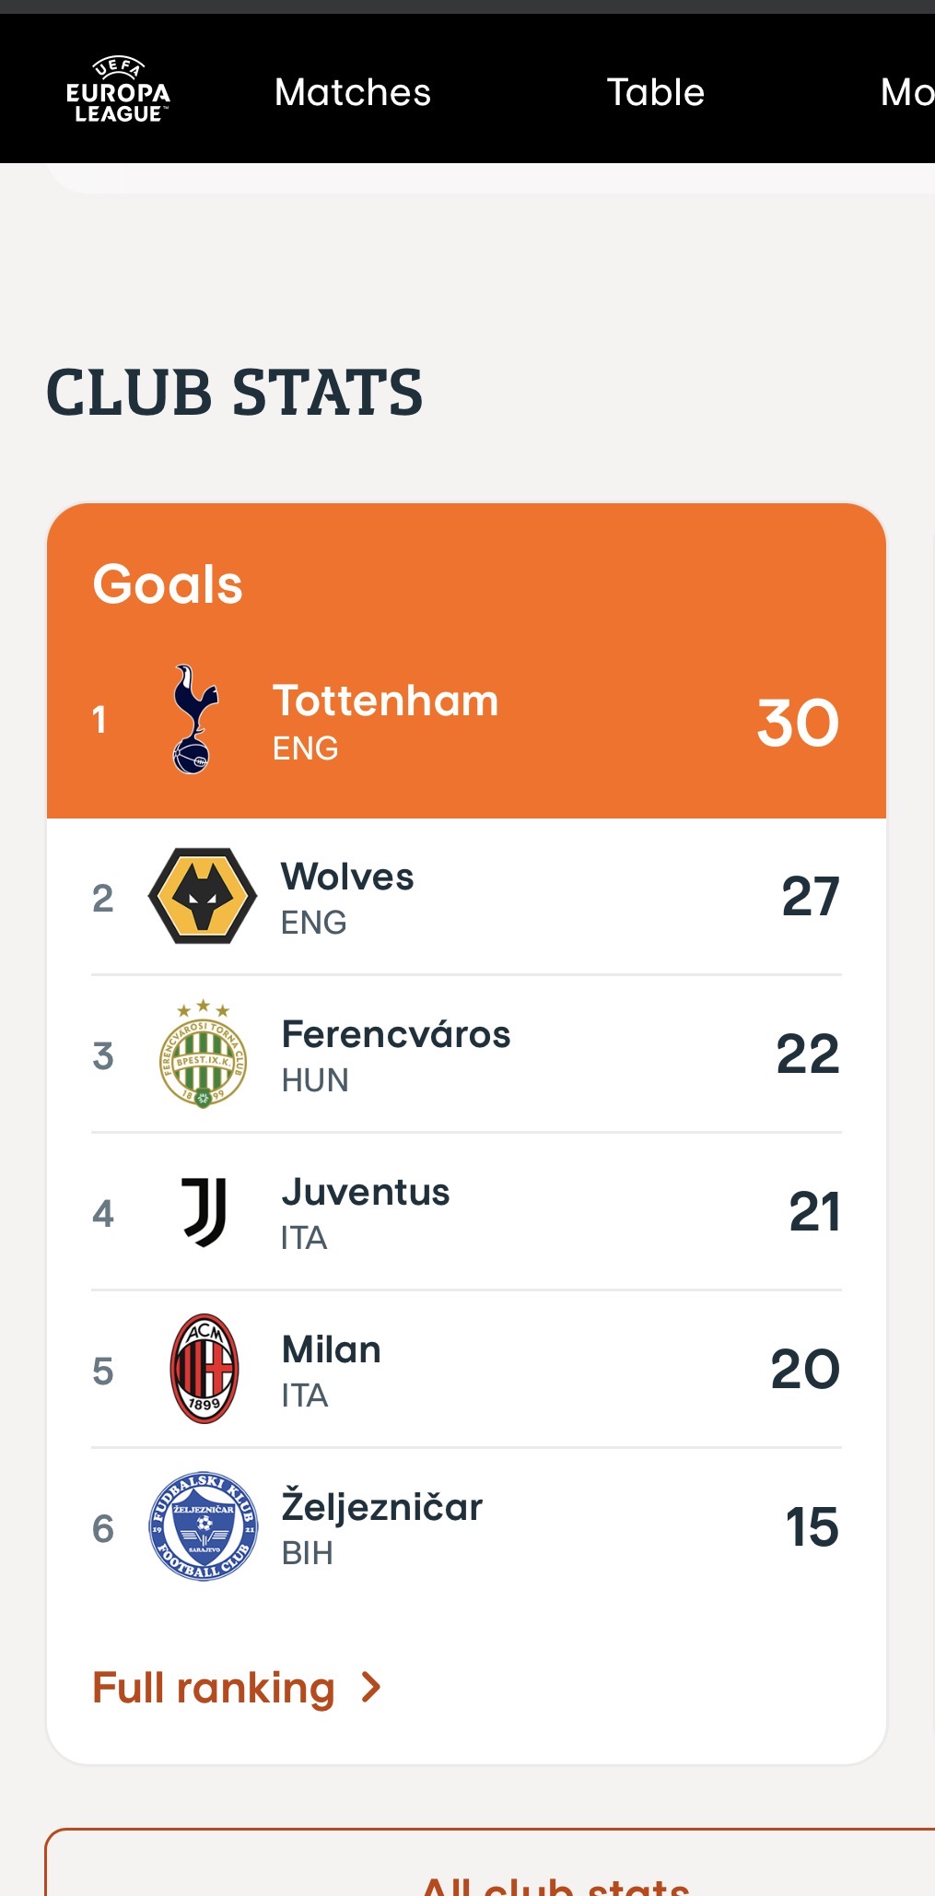Select the Tottenham team name

[x=385, y=701]
